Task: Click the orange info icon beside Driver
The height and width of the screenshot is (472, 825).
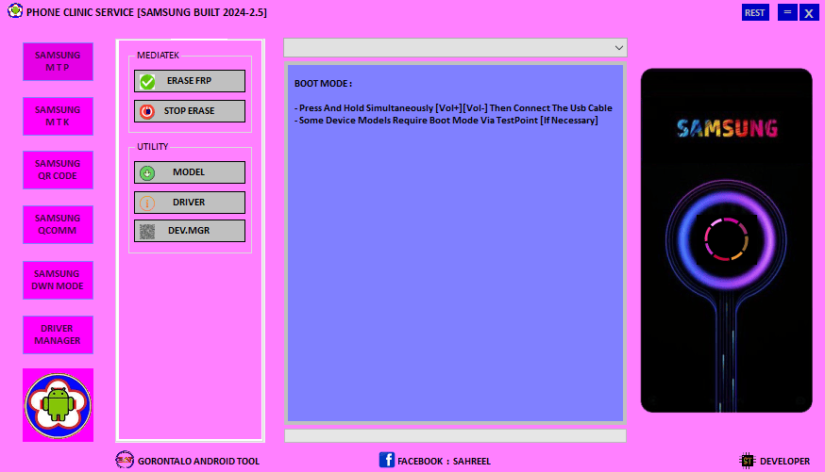Action: [x=147, y=203]
